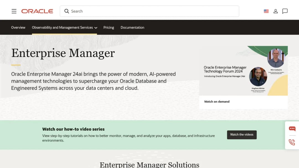Click the Watch the videos button
This screenshot has height=168, width=299.
(242, 135)
